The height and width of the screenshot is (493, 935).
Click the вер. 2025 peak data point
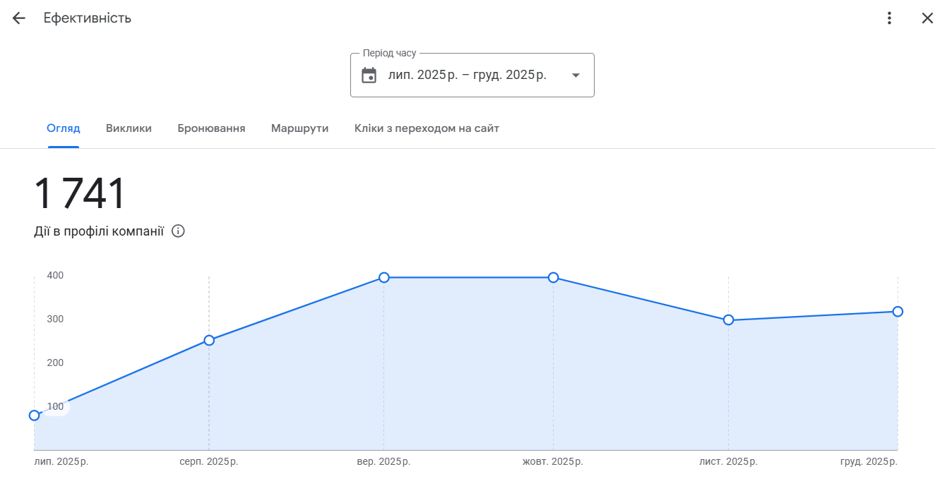point(384,278)
